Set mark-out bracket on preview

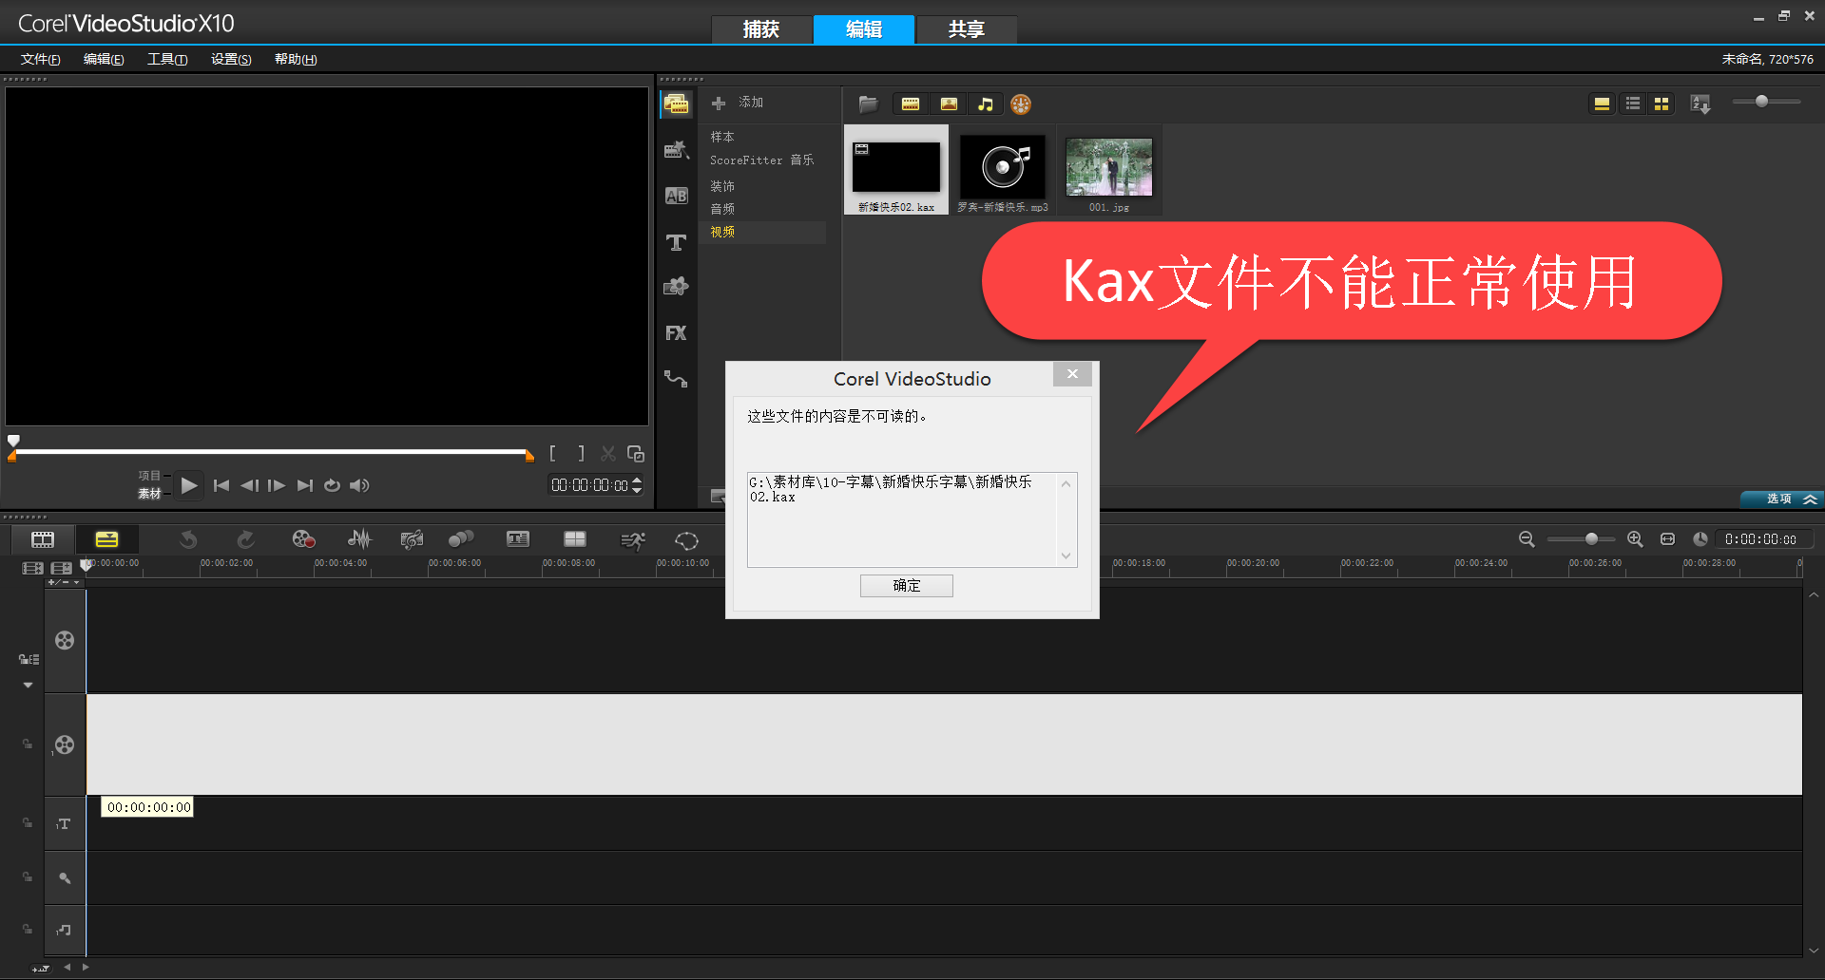[581, 454]
